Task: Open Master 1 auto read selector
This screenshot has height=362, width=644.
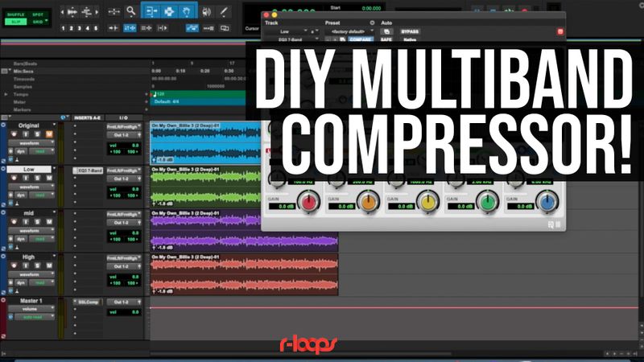Action: click(x=35, y=317)
